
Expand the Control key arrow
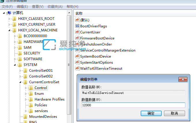point(26,88)
